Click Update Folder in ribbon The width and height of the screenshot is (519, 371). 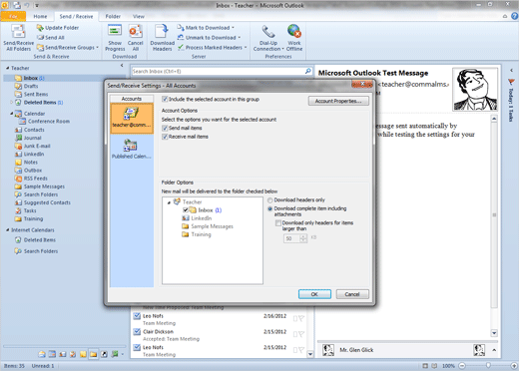click(58, 28)
